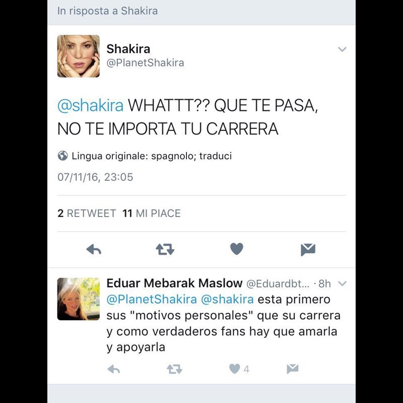Reply to the main PlanetShakira tweet
403x403 pixels.
click(94, 249)
